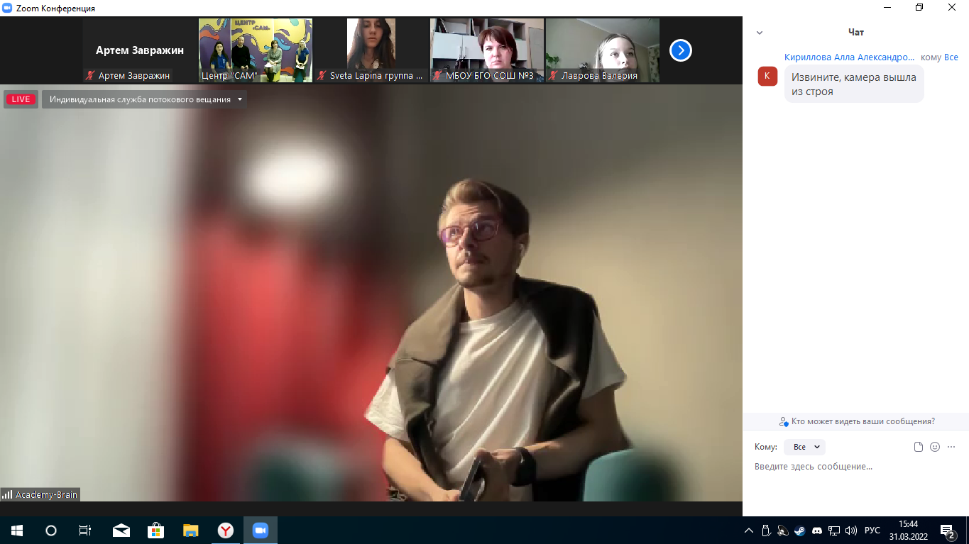Open Yandex Browser from the taskbar
Image resolution: width=969 pixels, height=544 pixels.
[x=226, y=531]
